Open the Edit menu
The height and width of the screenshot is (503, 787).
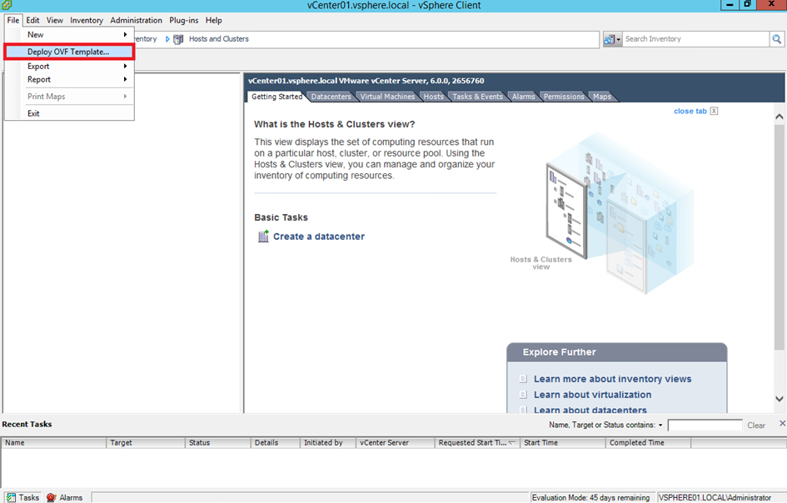pyautogui.click(x=32, y=20)
